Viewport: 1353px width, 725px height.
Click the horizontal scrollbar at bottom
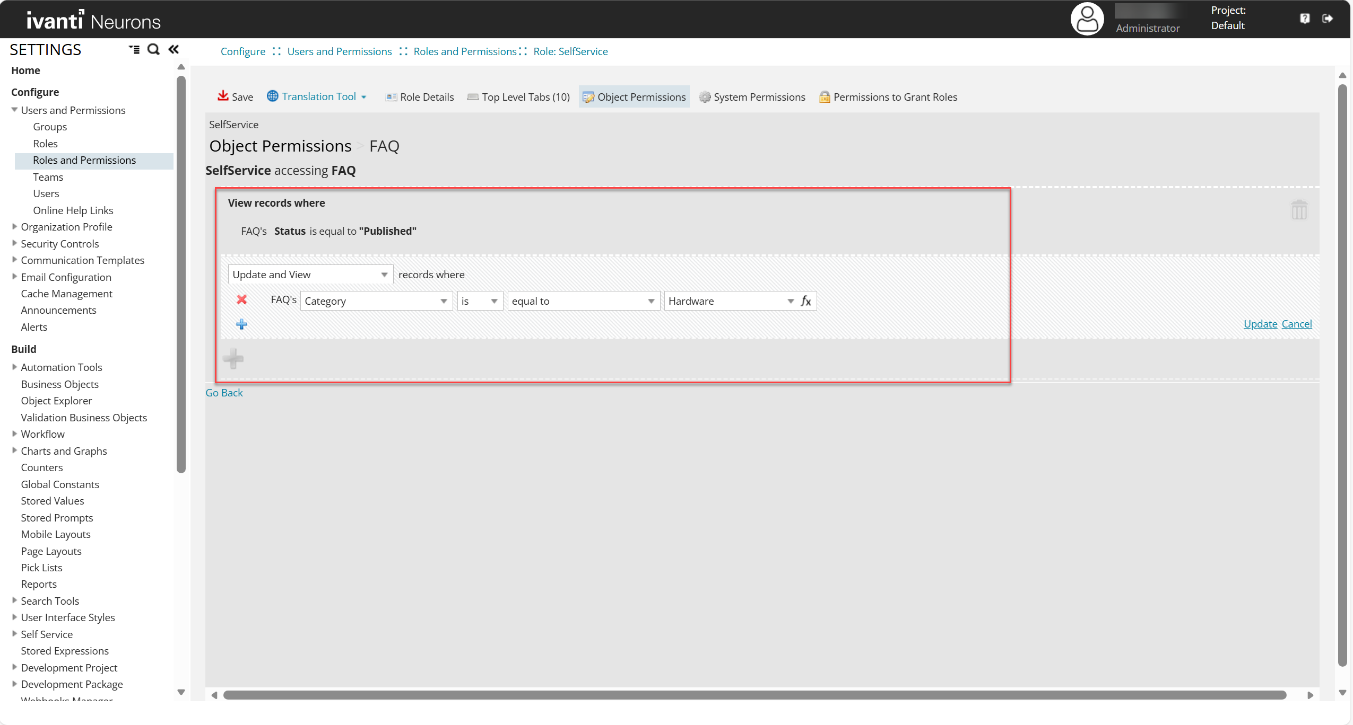(x=753, y=695)
